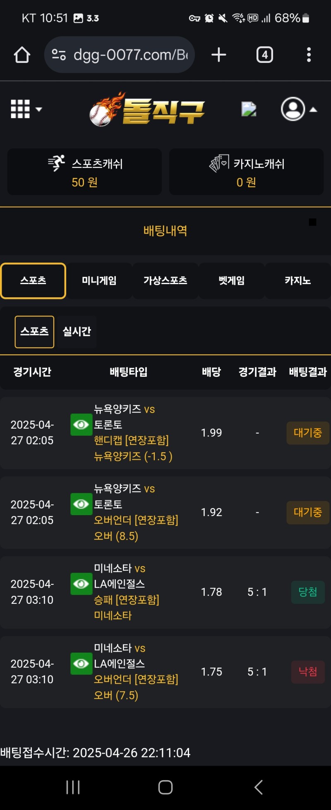The width and height of the screenshot is (331, 810).
Task: Tap the browser home icon
Action: click(22, 55)
